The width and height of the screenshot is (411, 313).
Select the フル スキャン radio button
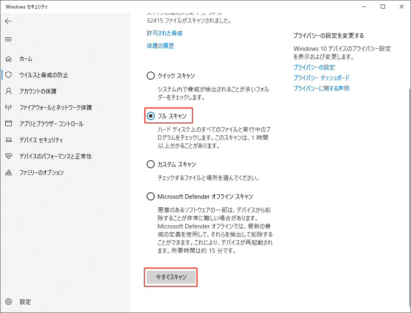coord(151,116)
